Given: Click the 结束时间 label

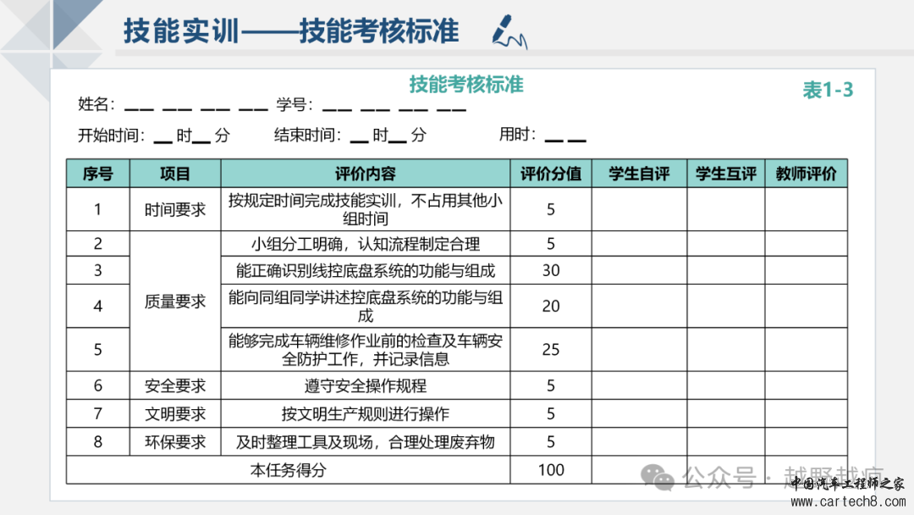Looking at the screenshot, I should pyautogui.click(x=308, y=136).
